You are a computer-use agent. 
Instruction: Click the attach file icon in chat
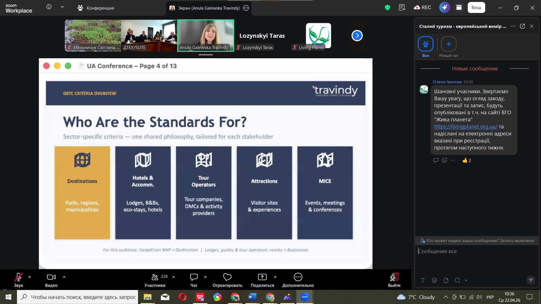pyautogui.click(x=446, y=280)
